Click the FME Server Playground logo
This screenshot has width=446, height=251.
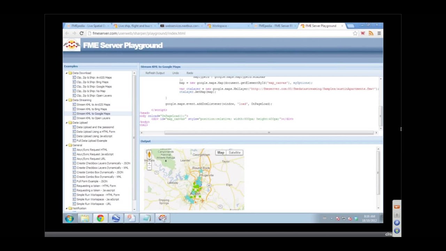point(72,45)
